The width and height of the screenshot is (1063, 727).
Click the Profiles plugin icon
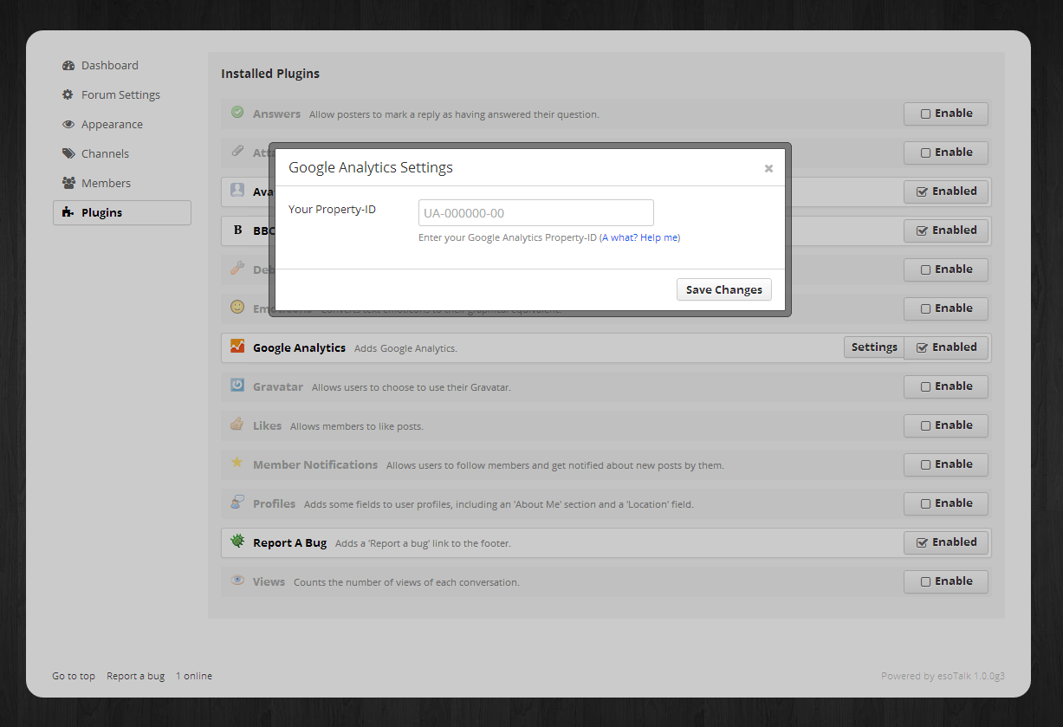(237, 502)
